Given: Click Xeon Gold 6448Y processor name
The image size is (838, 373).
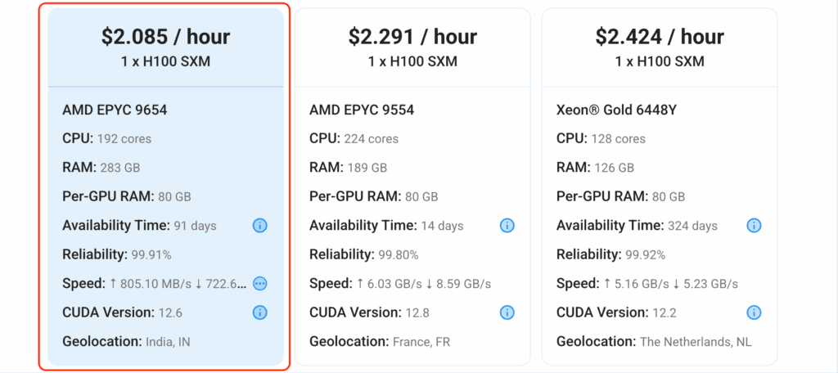Looking at the screenshot, I should (617, 110).
